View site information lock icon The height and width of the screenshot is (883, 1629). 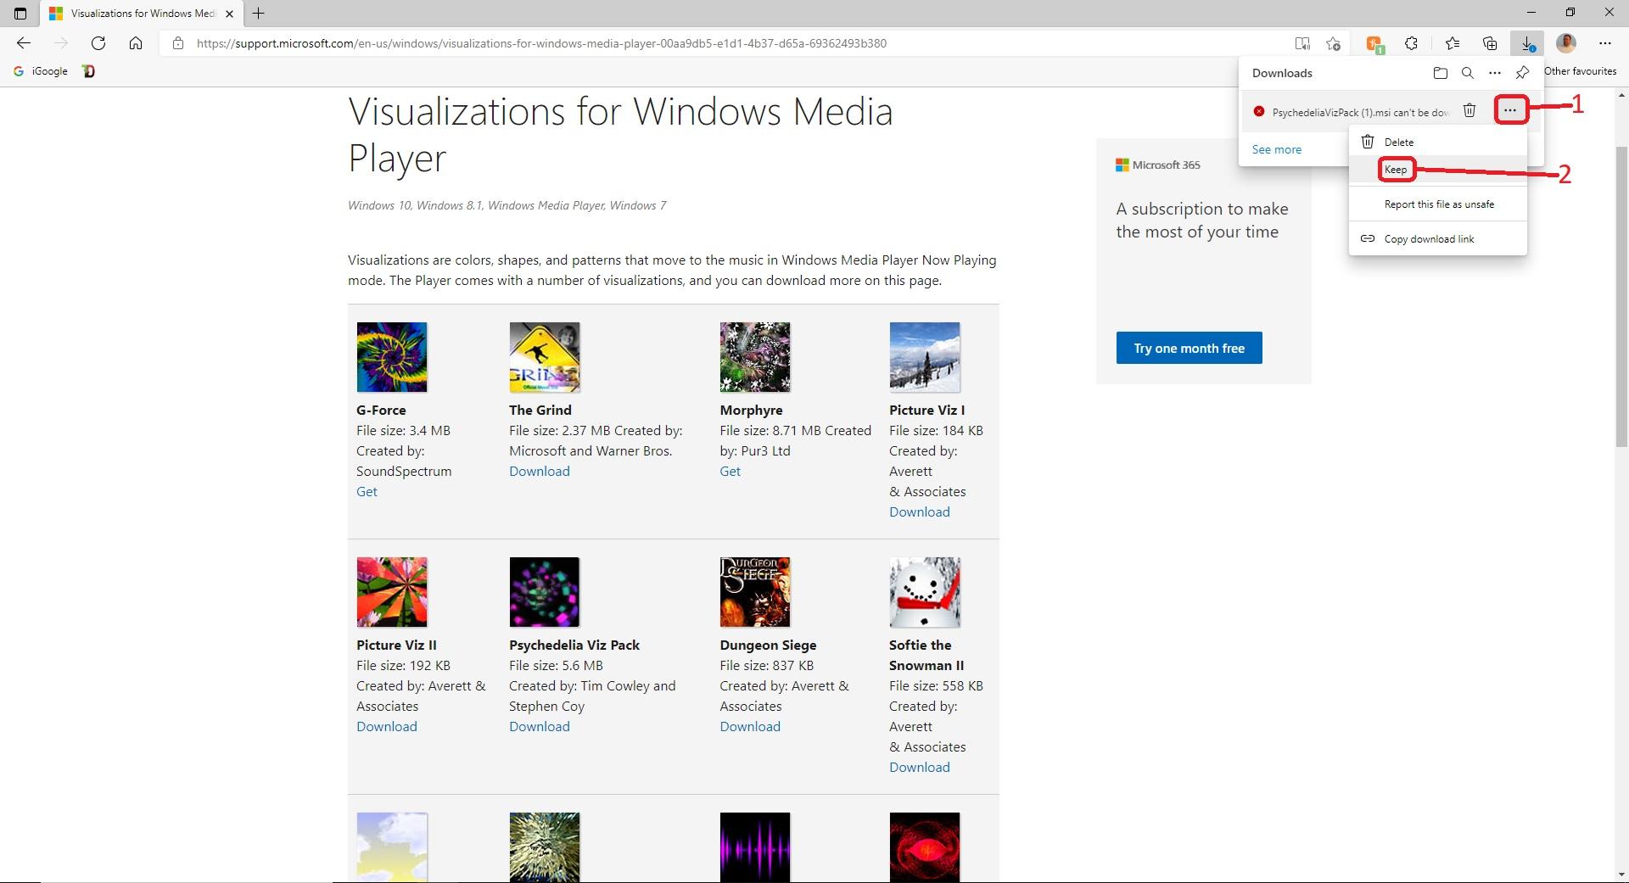(177, 43)
